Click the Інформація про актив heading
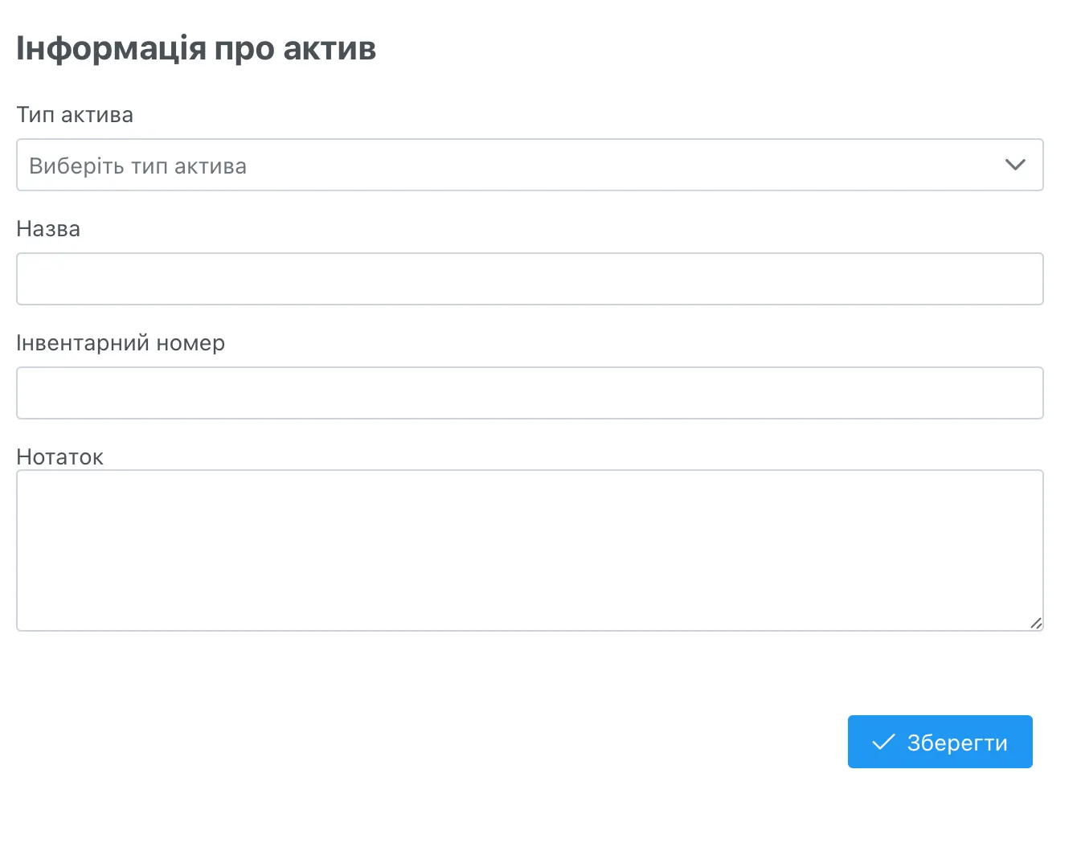 point(195,48)
